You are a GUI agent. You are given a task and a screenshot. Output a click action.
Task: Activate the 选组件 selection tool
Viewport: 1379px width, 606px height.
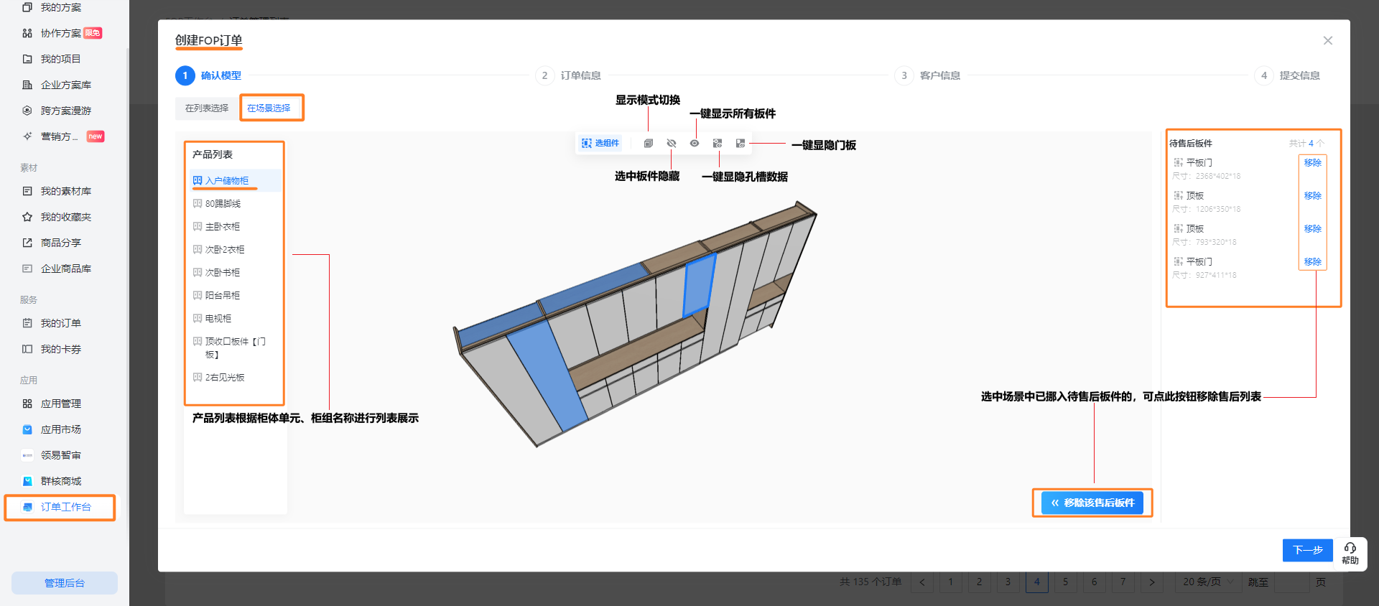pyautogui.click(x=600, y=144)
